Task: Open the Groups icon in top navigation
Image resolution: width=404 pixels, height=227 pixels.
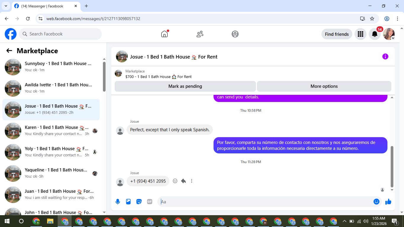Action: point(235,34)
